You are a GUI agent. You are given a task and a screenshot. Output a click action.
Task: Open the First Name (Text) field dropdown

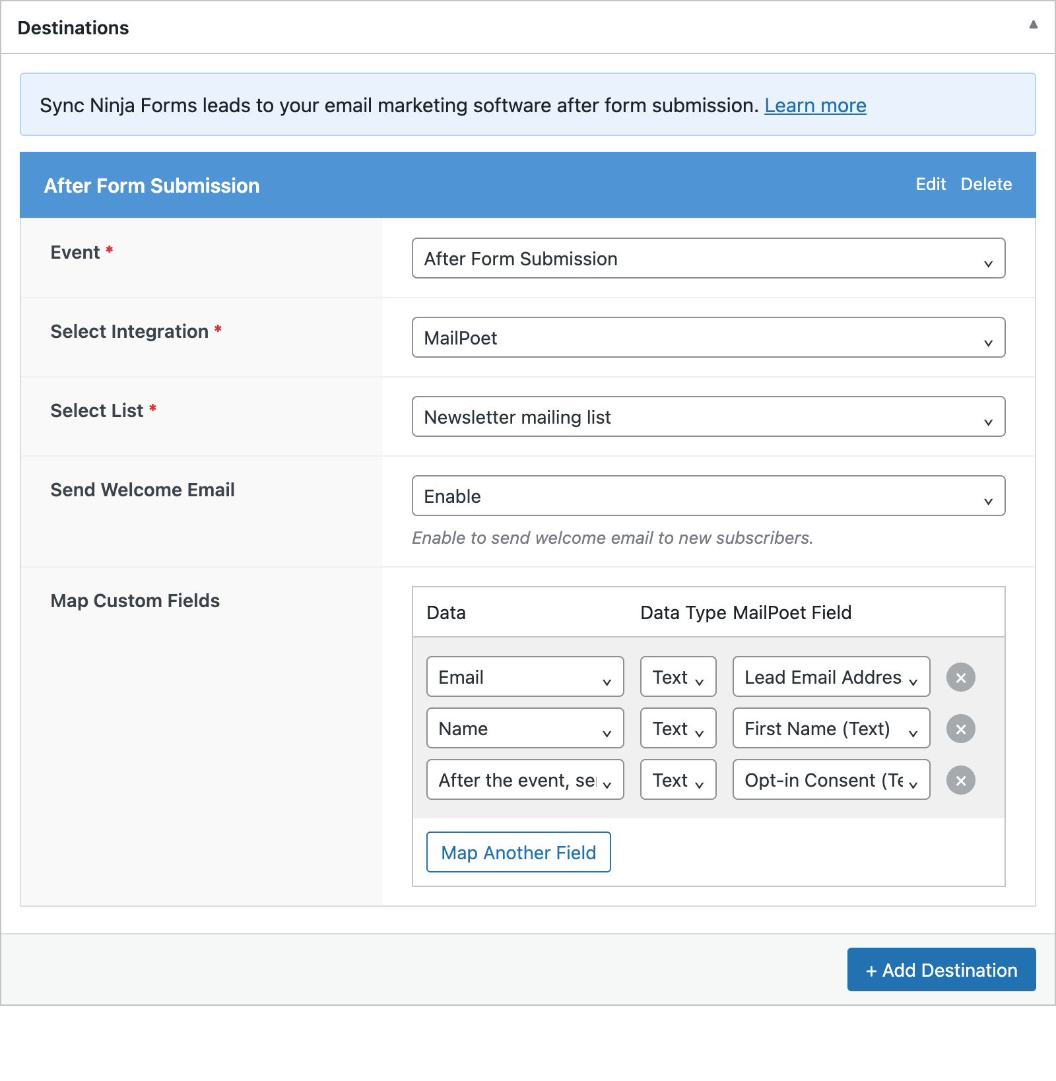[831, 728]
